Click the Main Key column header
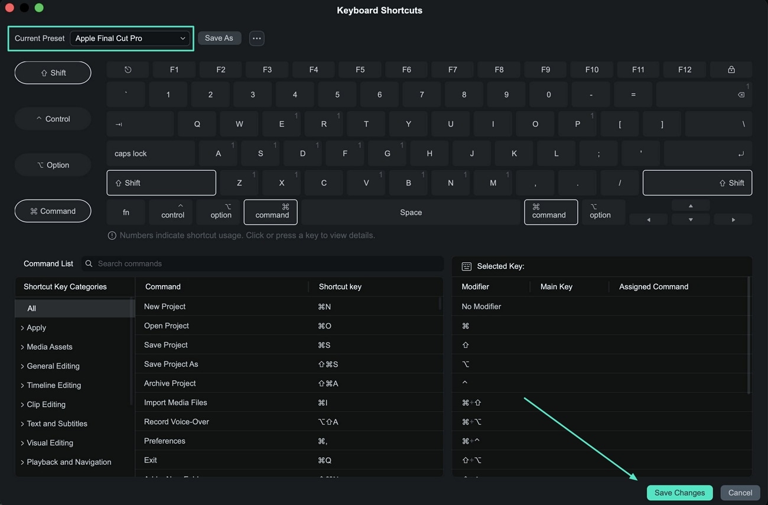The height and width of the screenshot is (505, 768). click(556, 287)
